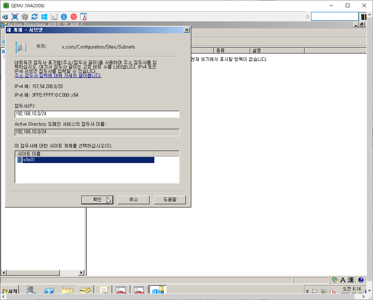Open the Server Manager taskbar icon
373x300 pixels.
31,290
